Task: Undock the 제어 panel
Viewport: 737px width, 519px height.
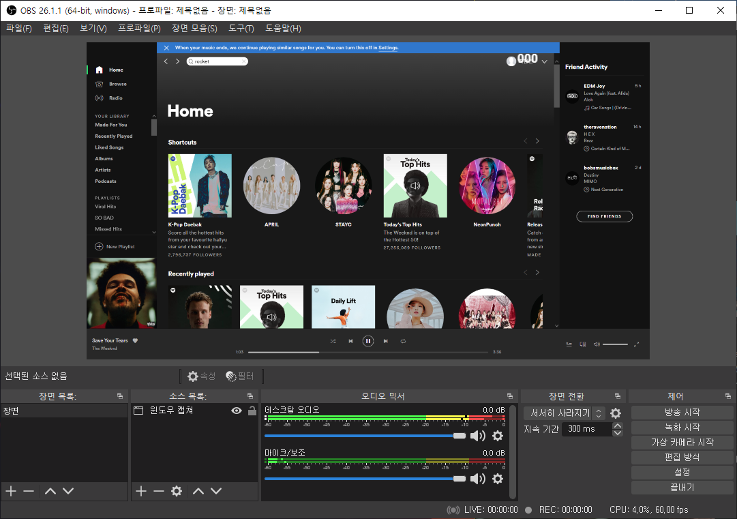Action: (727, 396)
